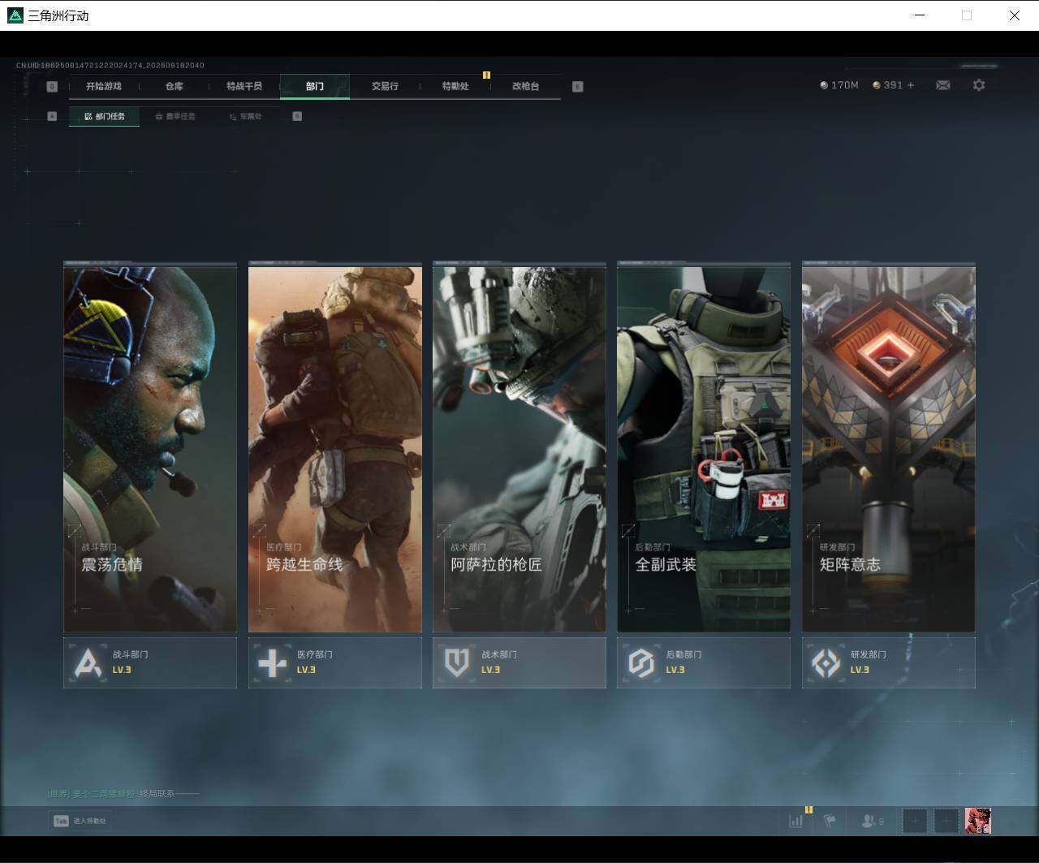
Task: Click the 医疗部门 cross emblem icon
Action: 272,662
